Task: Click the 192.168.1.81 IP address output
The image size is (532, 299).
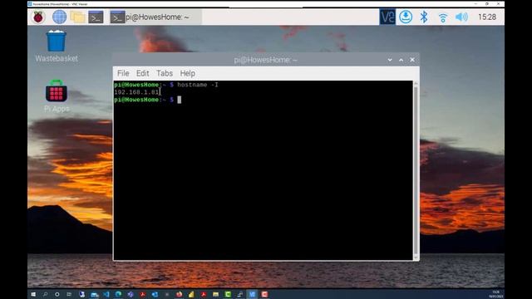Action: 136,92
